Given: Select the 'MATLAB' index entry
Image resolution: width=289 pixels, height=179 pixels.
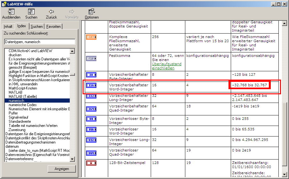Looking at the screenshot, I should click(15, 92).
